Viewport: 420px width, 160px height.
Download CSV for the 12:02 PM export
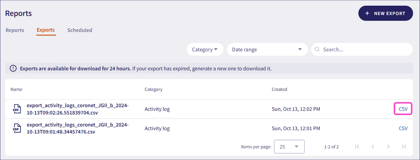click(x=403, y=109)
